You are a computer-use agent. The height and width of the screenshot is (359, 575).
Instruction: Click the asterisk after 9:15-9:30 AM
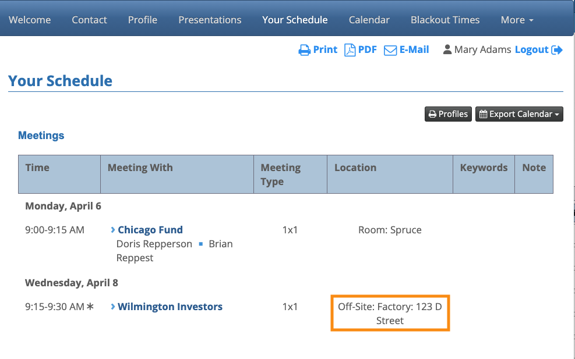coord(90,307)
